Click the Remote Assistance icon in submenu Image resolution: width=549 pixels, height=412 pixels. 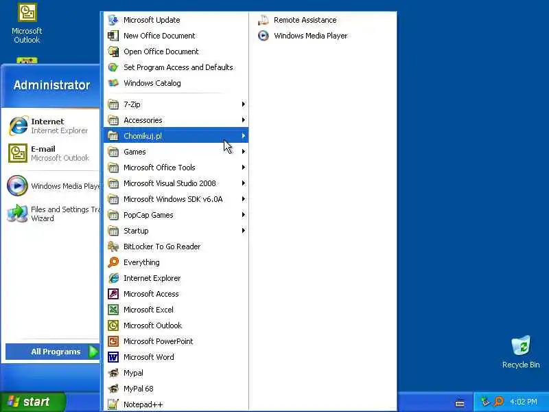coord(264,20)
